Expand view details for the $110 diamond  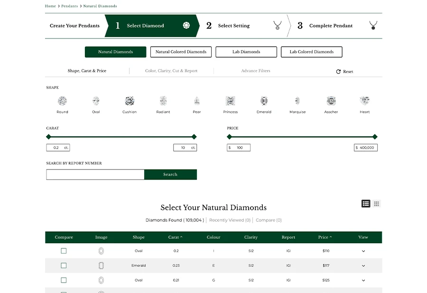363,251
